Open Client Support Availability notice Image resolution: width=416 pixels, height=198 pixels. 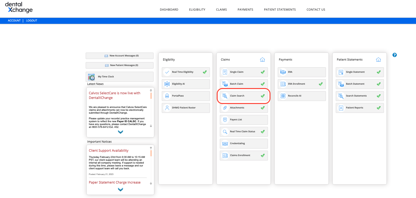click(109, 150)
